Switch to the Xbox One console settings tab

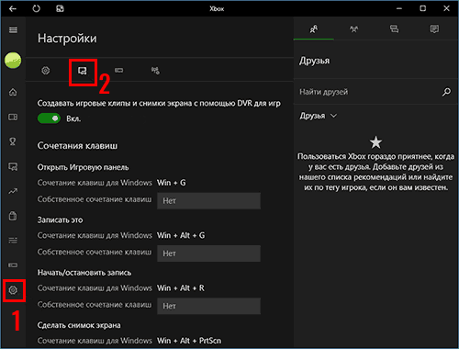pos(119,71)
